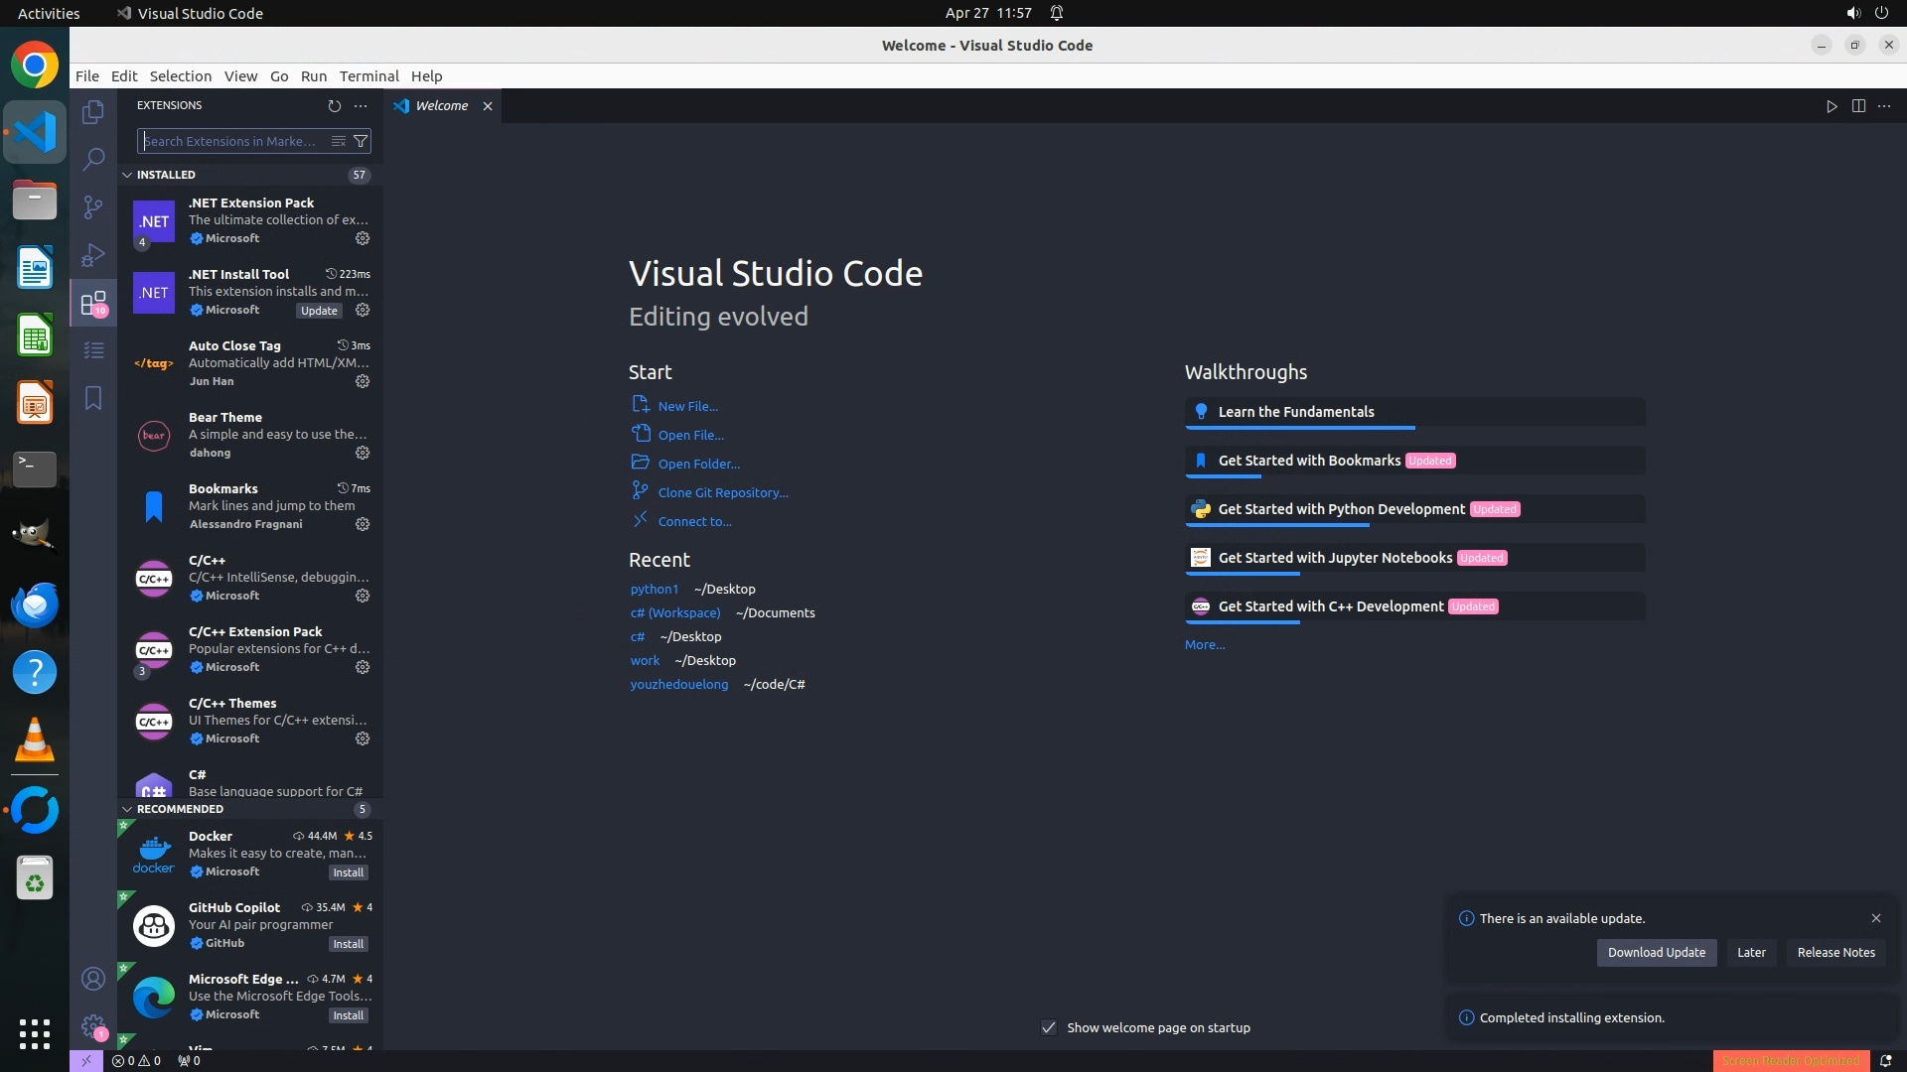The width and height of the screenshot is (1907, 1072).
Task: Open Thunderbird from the Ubuntu dock
Action: [35, 604]
